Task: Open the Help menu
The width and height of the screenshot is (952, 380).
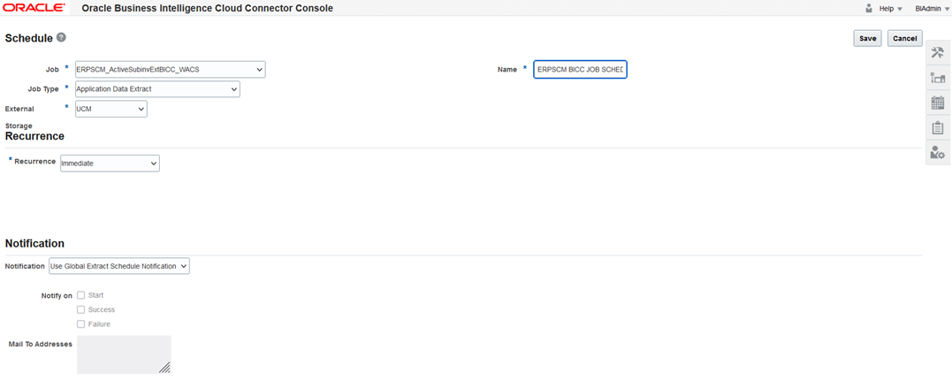Action: [891, 9]
